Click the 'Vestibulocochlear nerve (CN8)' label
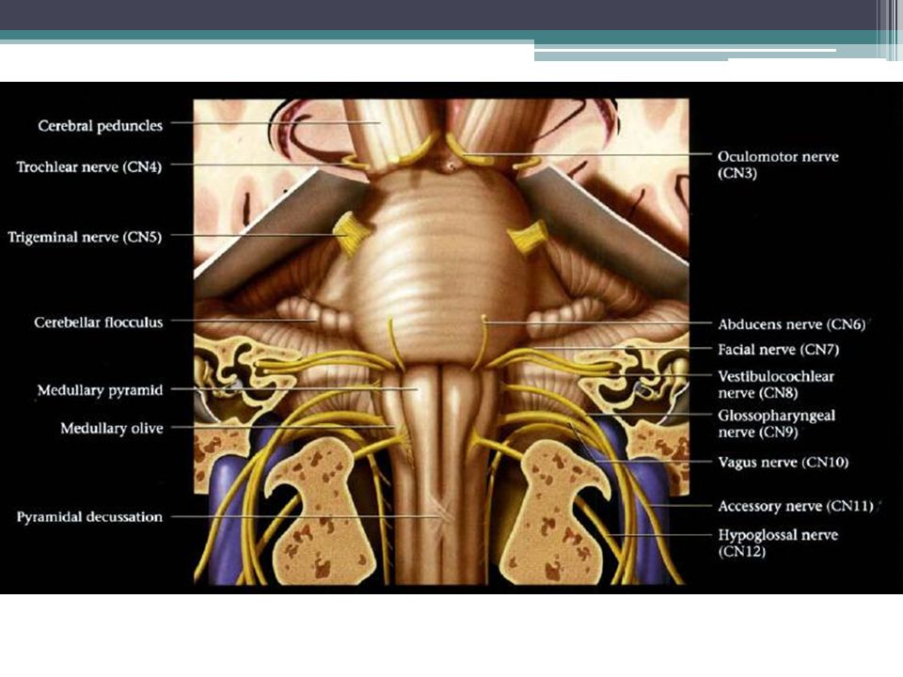This screenshot has height=677, width=903. pos(776,385)
